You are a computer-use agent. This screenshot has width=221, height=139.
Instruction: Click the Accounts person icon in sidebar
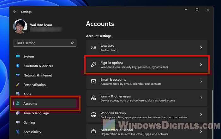pyautogui.click(x=18, y=104)
